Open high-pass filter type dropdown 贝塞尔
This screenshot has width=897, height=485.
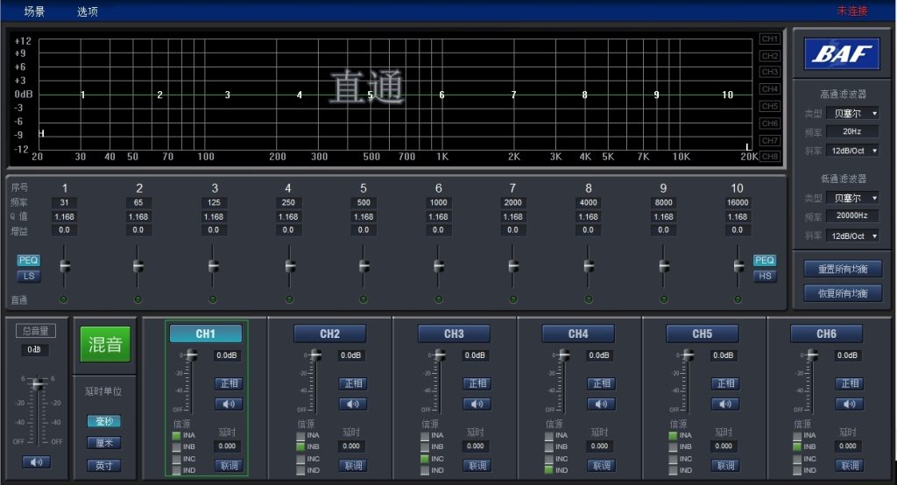[x=852, y=113]
